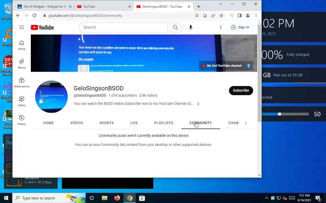Go to the YouTube logo home link

pyautogui.click(x=42, y=27)
